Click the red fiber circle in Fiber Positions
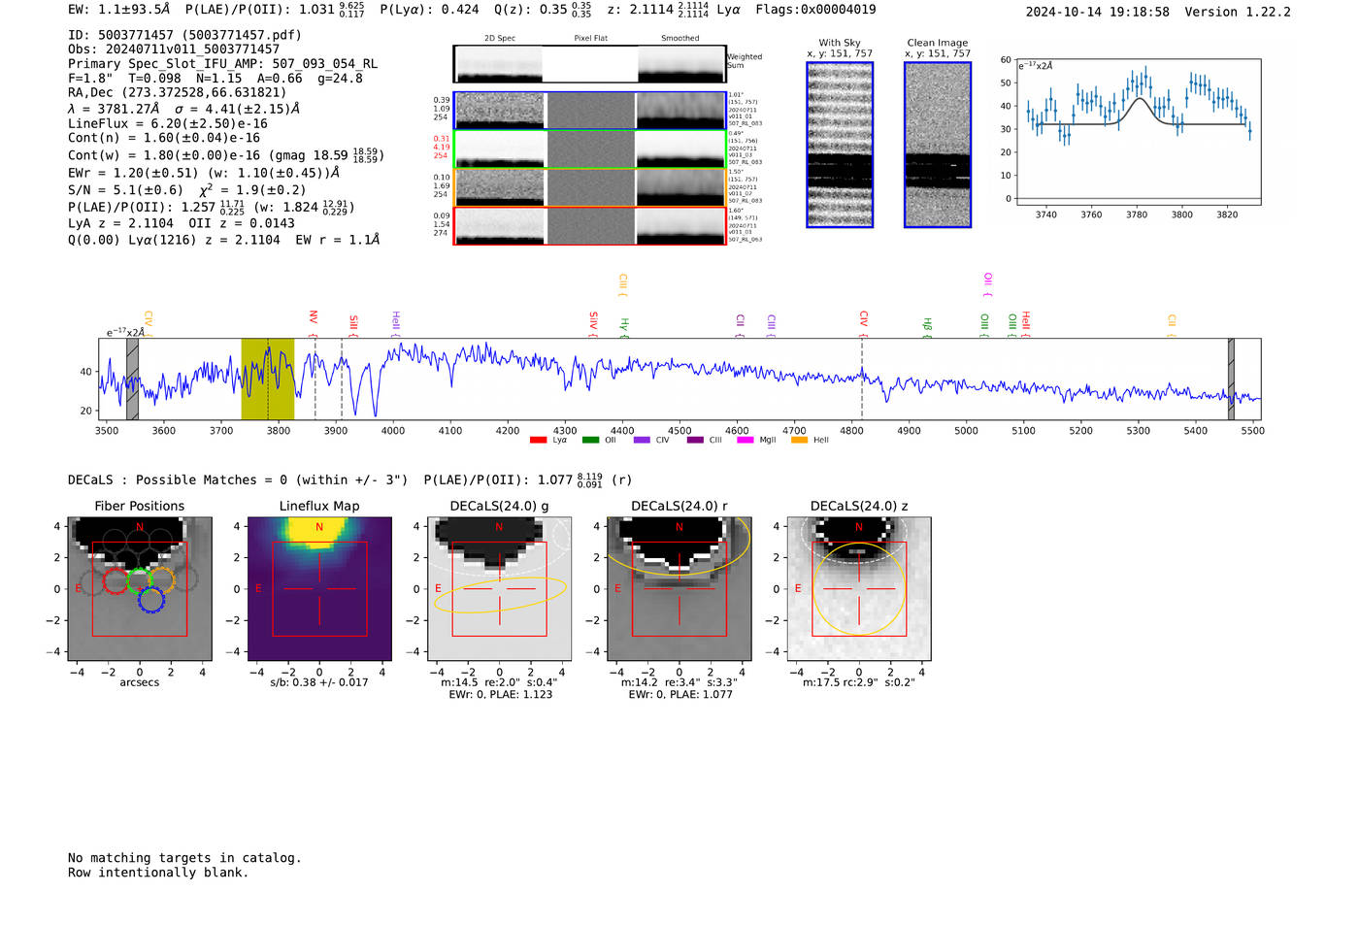 (116, 580)
